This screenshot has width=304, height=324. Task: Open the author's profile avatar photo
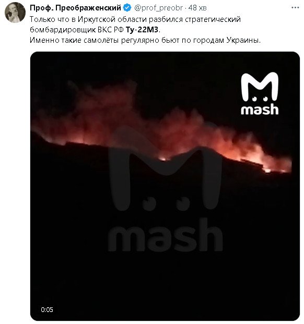pyautogui.click(x=15, y=12)
